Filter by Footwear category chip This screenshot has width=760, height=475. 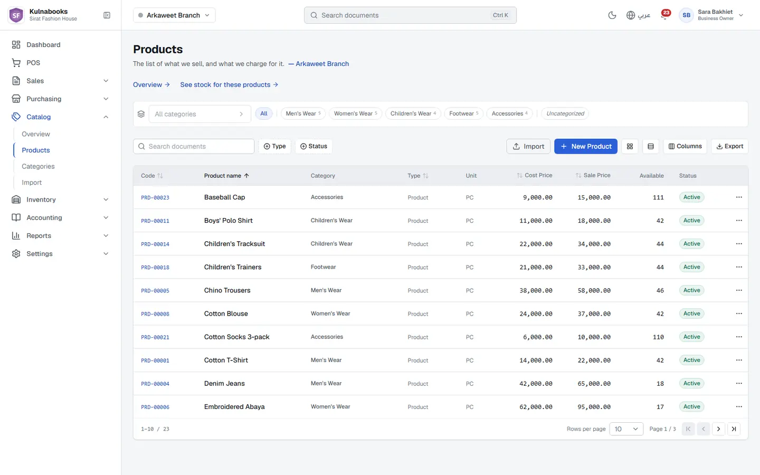[464, 113]
